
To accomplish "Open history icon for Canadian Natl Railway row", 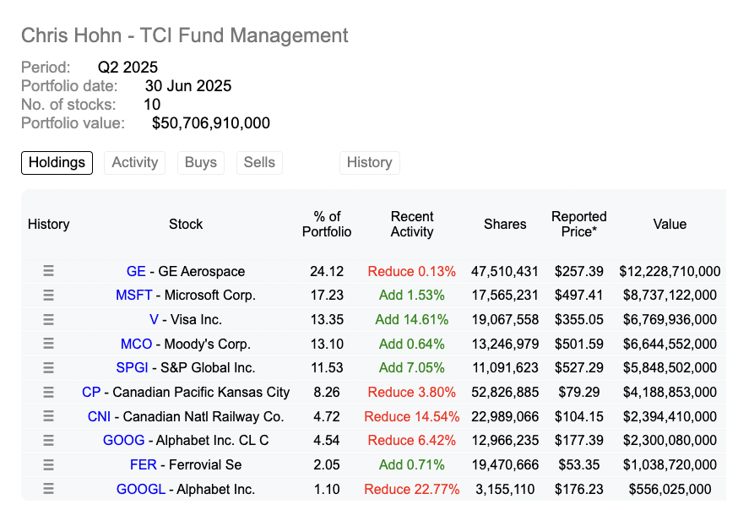I will point(48,416).
